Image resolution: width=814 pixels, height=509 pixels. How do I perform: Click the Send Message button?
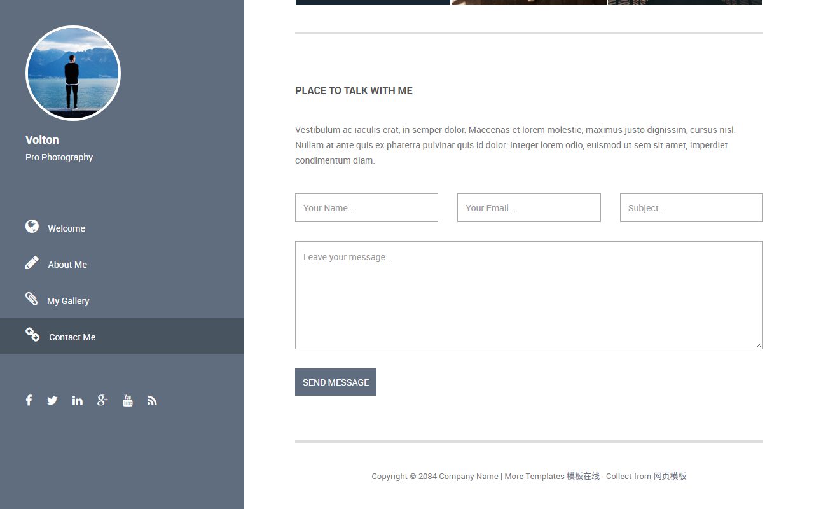coord(336,382)
